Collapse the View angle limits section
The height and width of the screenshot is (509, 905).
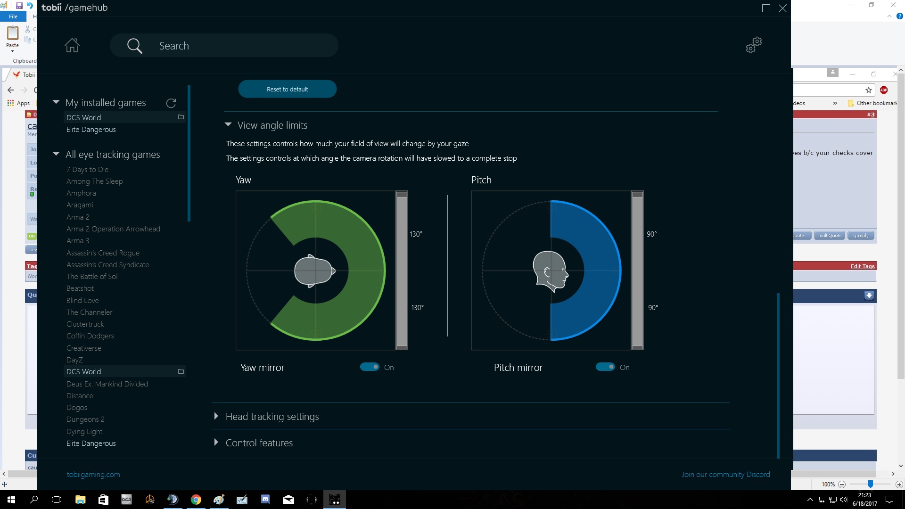pos(228,125)
